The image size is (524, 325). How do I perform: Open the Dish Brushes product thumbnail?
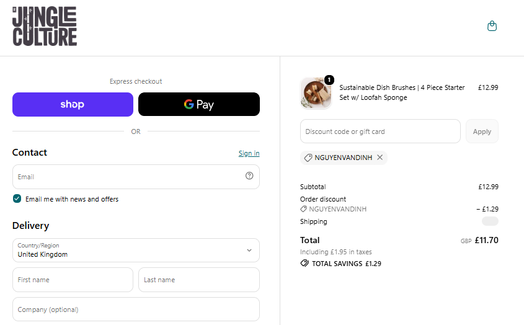[x=316, y=93]
